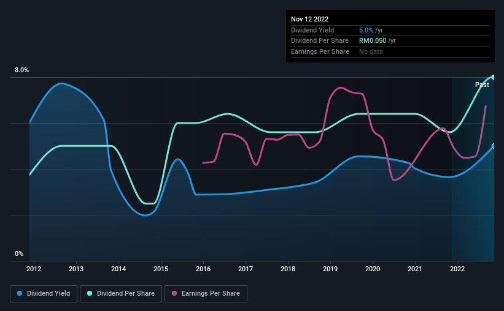The height and width of the screenshot is (311, 504).
Task: Click the Dividend Yield tooltip row label
Action: (312, 30)
